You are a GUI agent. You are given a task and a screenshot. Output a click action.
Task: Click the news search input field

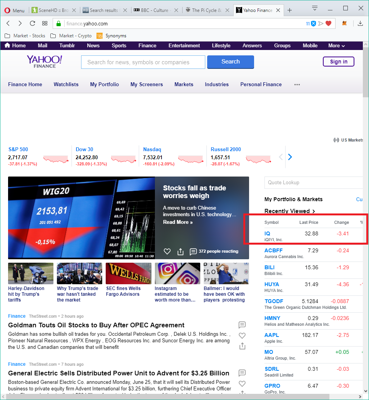pos(143,62)
